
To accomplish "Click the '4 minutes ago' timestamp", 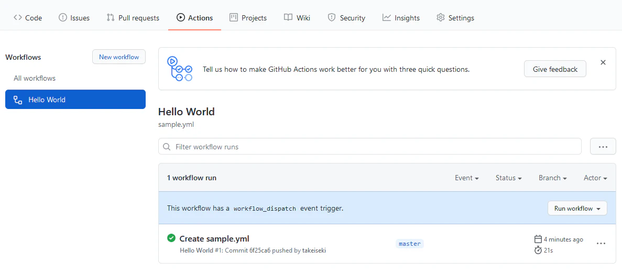I will tap(563, 239).
